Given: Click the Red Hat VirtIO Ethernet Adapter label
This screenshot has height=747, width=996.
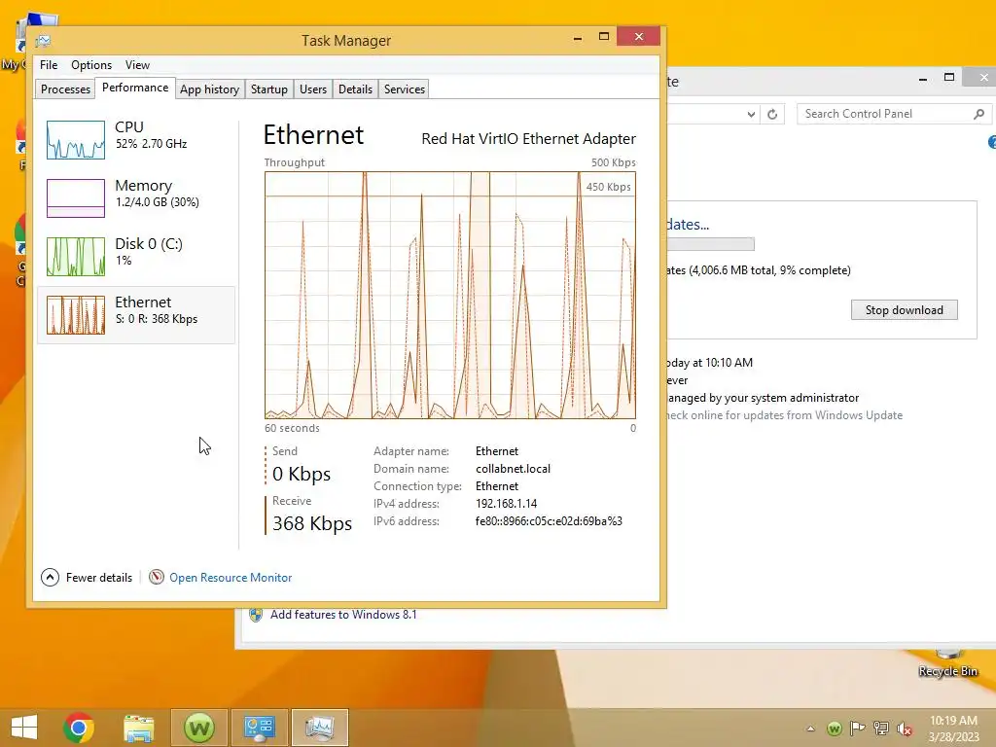Looking at the screenshot, I should coord(528,138).
